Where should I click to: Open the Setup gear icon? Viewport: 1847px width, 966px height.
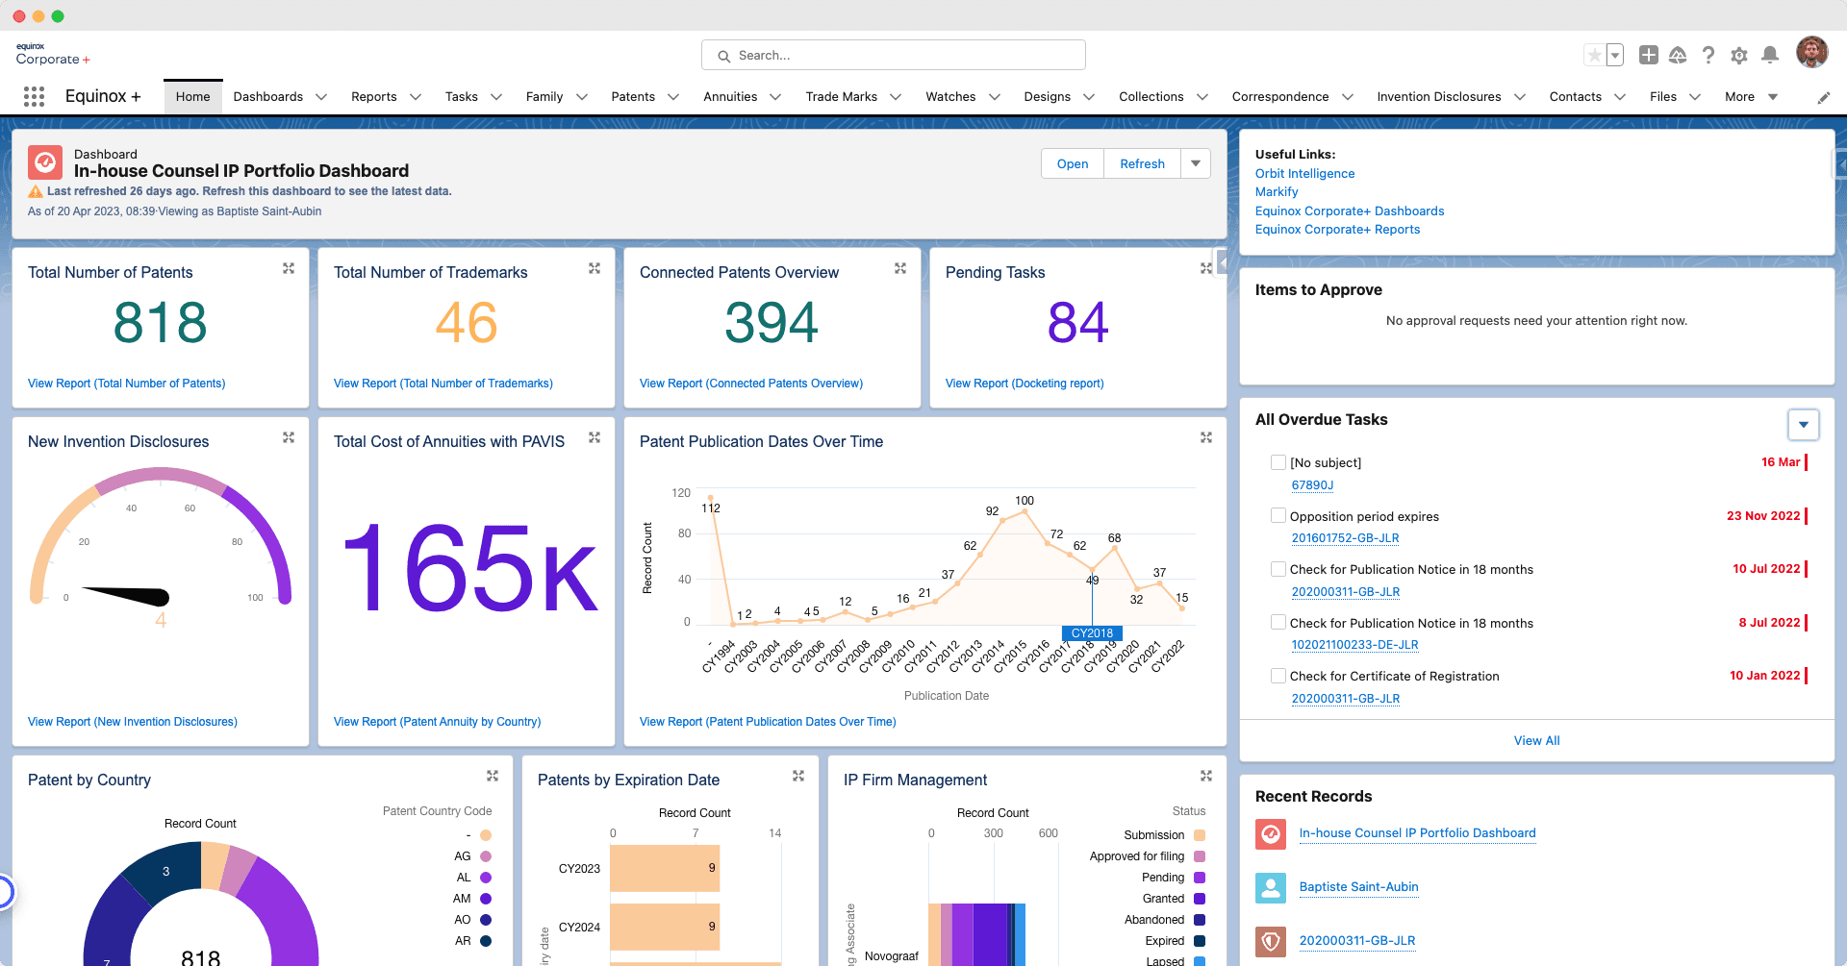pos(1739,56)
